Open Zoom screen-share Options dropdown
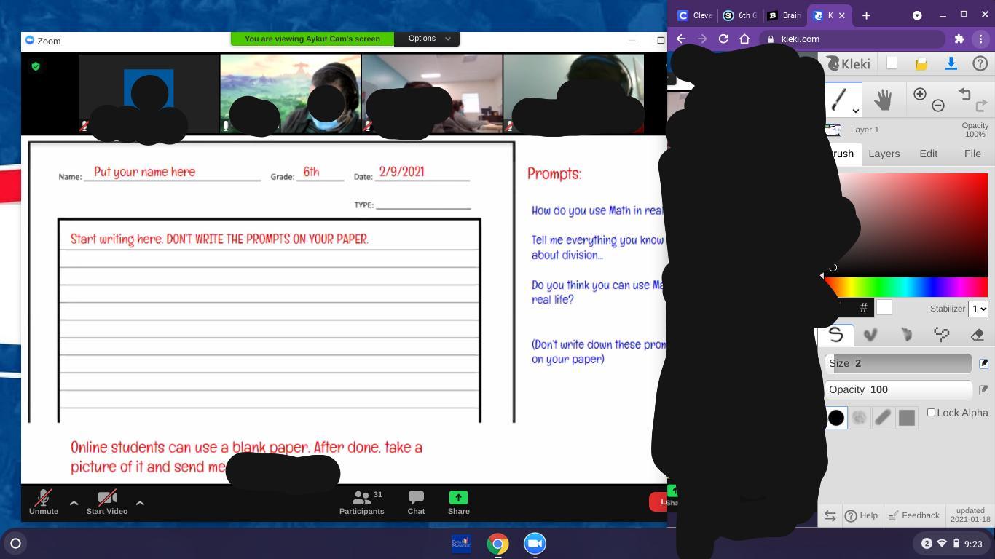Viewport: 995px width, 559px height. [427, 39]
